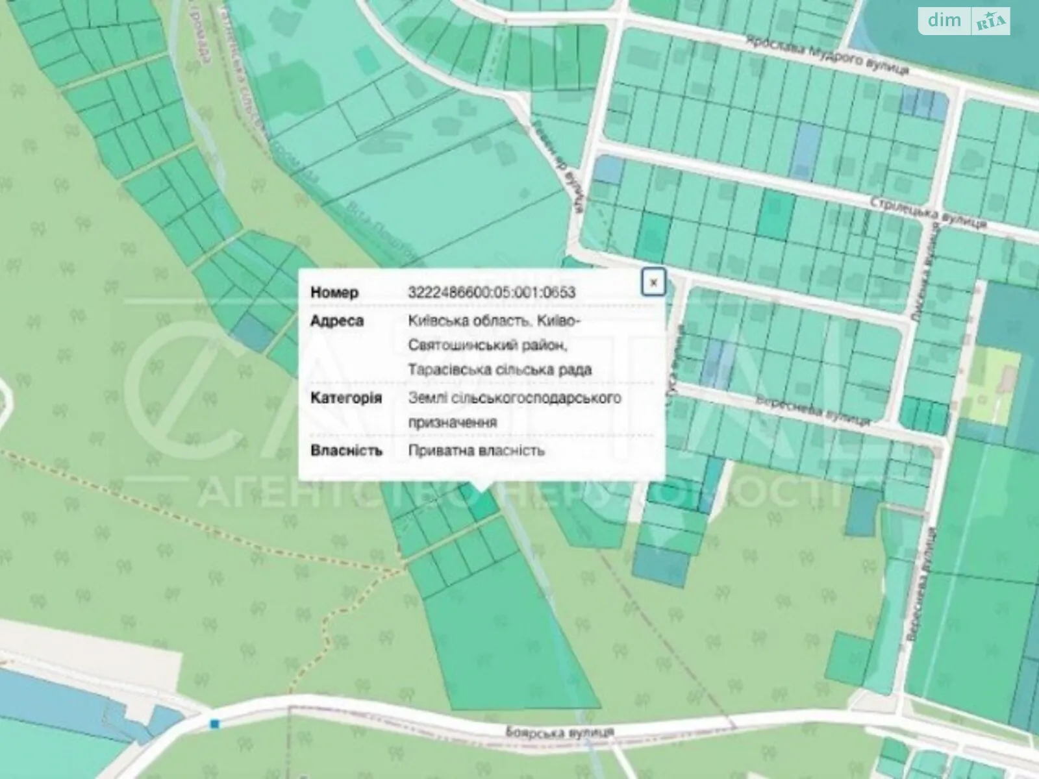Click the blue square marker near Боярська road
This screenshot has width=1039, height=779.
click(x=215, y=724)
